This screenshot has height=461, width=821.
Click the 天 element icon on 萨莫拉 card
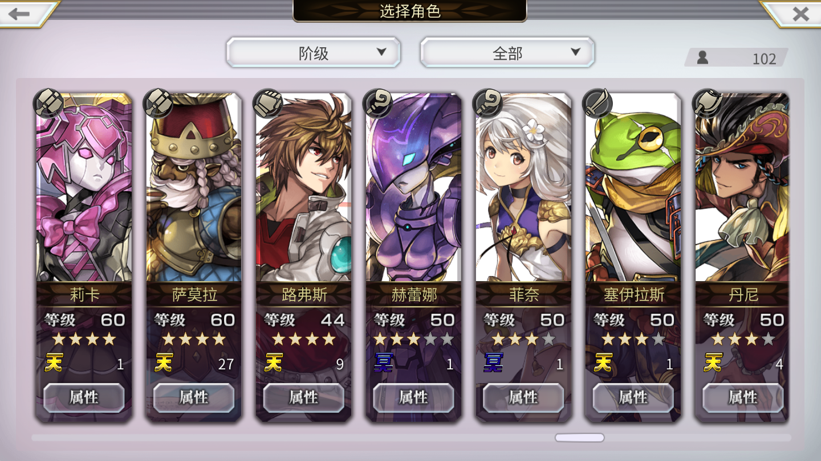coord(164,363)
